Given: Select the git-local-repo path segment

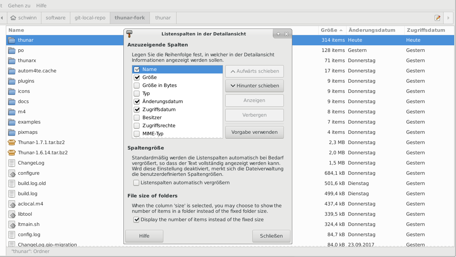Looking at the screenshot, I should pos(90,18).
